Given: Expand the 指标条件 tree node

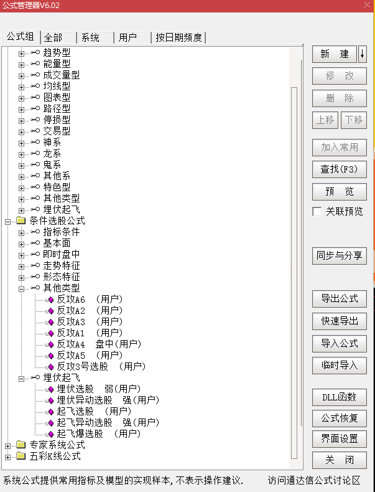Looking at the screenshot, I should (x=22, y=232).
